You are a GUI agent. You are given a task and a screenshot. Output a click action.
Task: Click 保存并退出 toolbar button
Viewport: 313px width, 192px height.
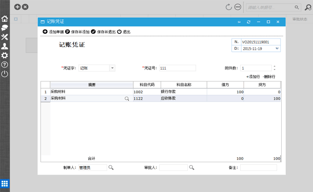tap(103, 32)
